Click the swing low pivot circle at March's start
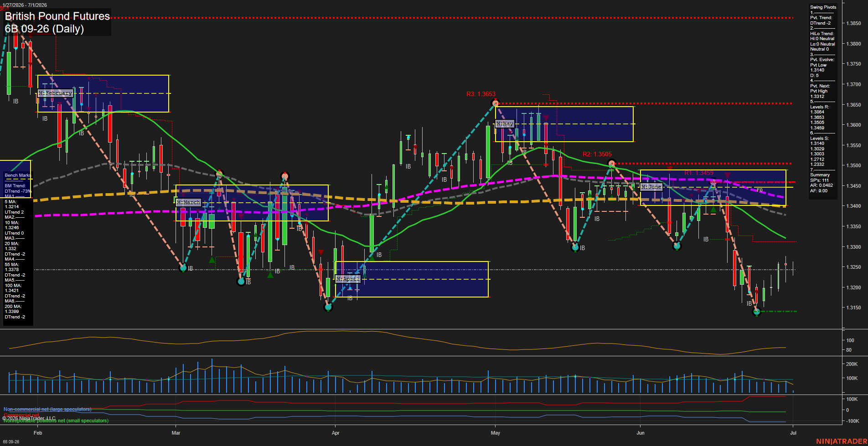Screen dimensions: 868x446 point(183,268)
